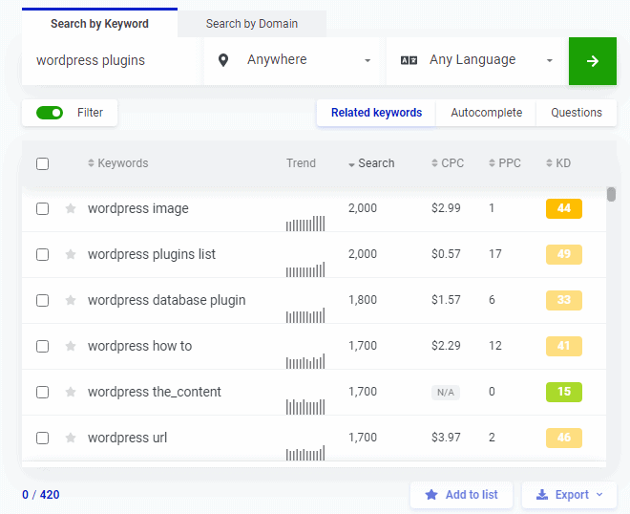Star the 'wordpress how to' keyword
Screen dimensions: 630x514
point(71,346)
